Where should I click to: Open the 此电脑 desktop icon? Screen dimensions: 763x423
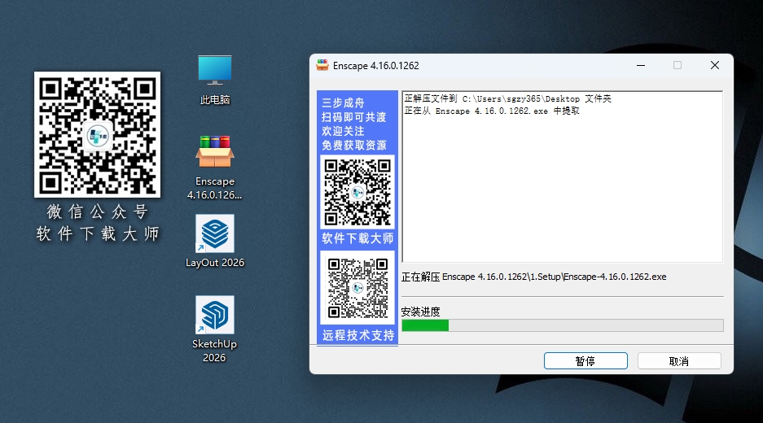(215, 79)
